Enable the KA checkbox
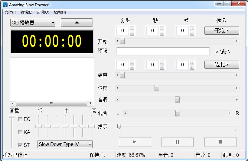Viewport: 248px width, 161px height. click(20, 132)
